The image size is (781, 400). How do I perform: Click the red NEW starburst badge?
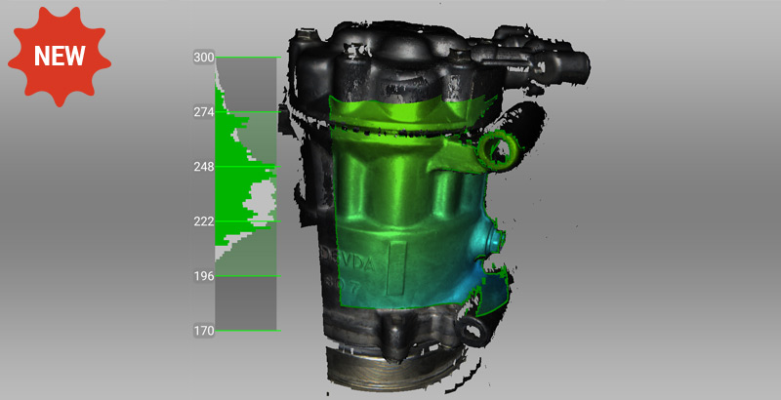click(x=61, y=55)
